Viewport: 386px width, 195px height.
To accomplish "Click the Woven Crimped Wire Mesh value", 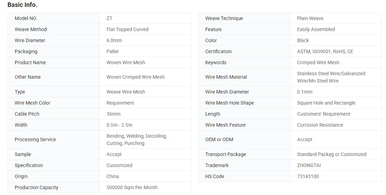I will 135,77.
